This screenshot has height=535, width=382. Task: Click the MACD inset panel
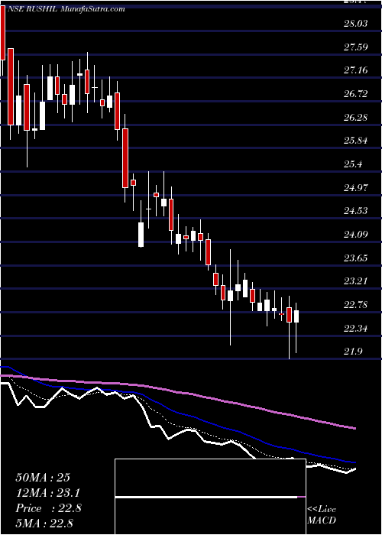point(210,497)
